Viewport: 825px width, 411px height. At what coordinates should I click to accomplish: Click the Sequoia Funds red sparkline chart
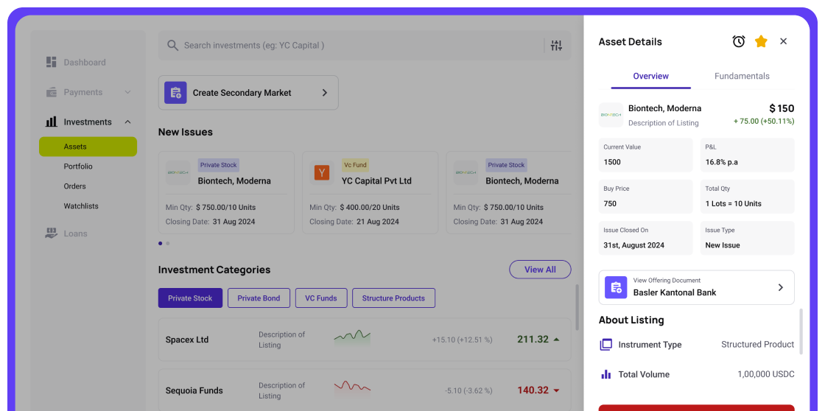(352, 389)
